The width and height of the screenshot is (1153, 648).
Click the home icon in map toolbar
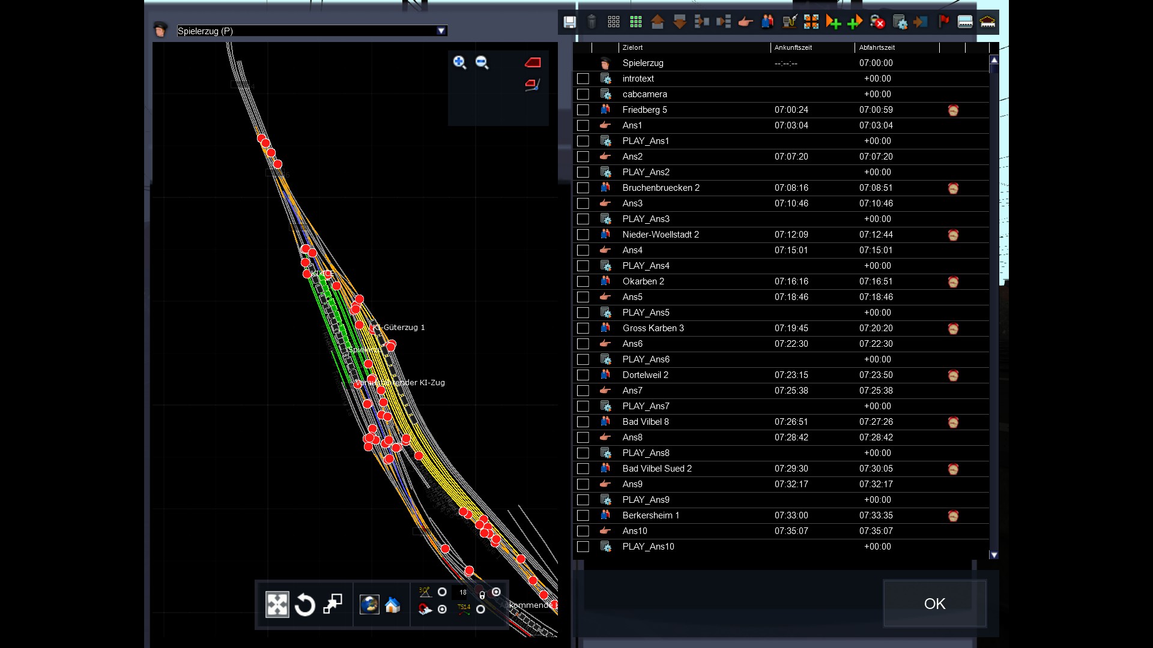pos(393,605)
